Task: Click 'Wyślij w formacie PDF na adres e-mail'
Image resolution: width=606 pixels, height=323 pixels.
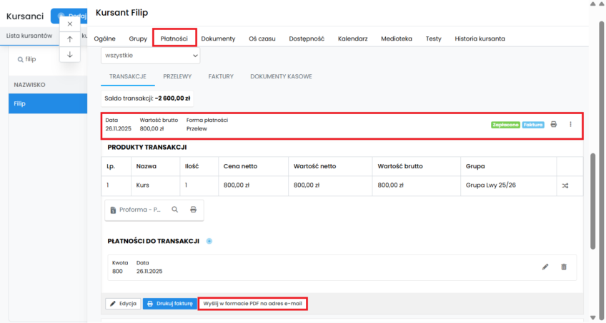Action: [253, 304]
